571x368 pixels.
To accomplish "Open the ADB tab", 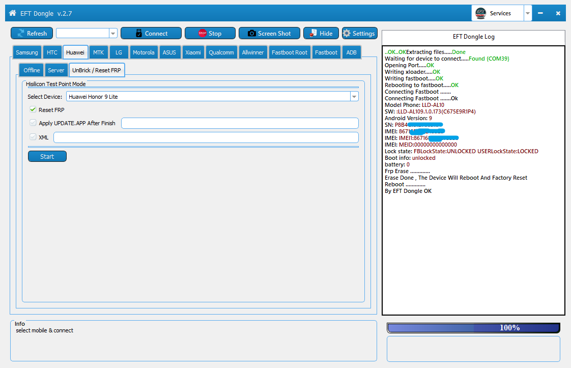I will pyautogui.click(x=352, y=52).
